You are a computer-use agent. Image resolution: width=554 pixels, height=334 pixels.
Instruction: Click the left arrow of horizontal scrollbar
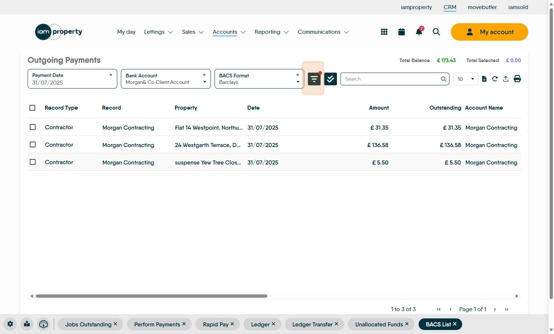click(x=32, y=296)
